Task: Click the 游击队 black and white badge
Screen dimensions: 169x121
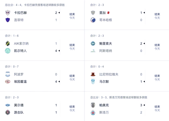Action: 8,113
